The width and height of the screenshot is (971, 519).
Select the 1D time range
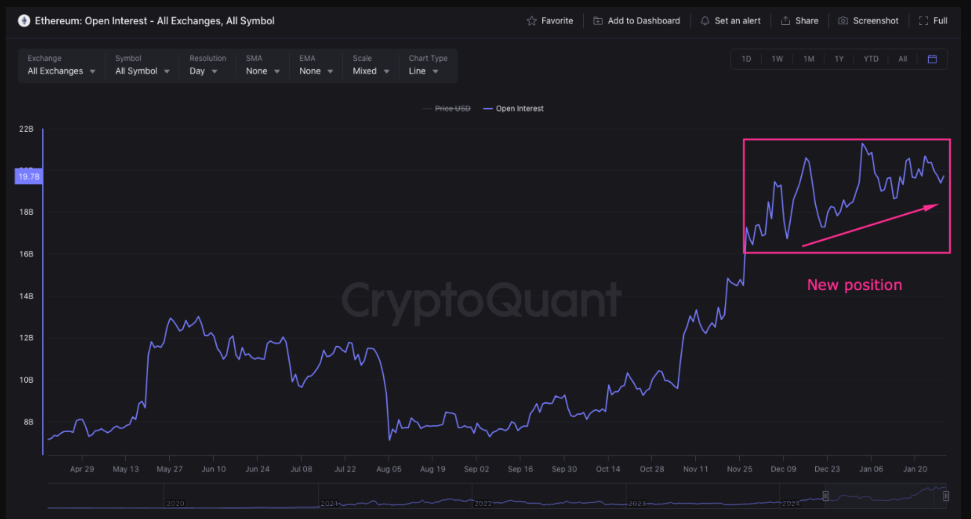746,59
